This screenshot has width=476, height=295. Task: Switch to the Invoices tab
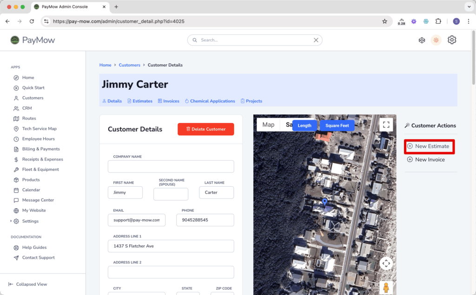(x=168, y=101)
